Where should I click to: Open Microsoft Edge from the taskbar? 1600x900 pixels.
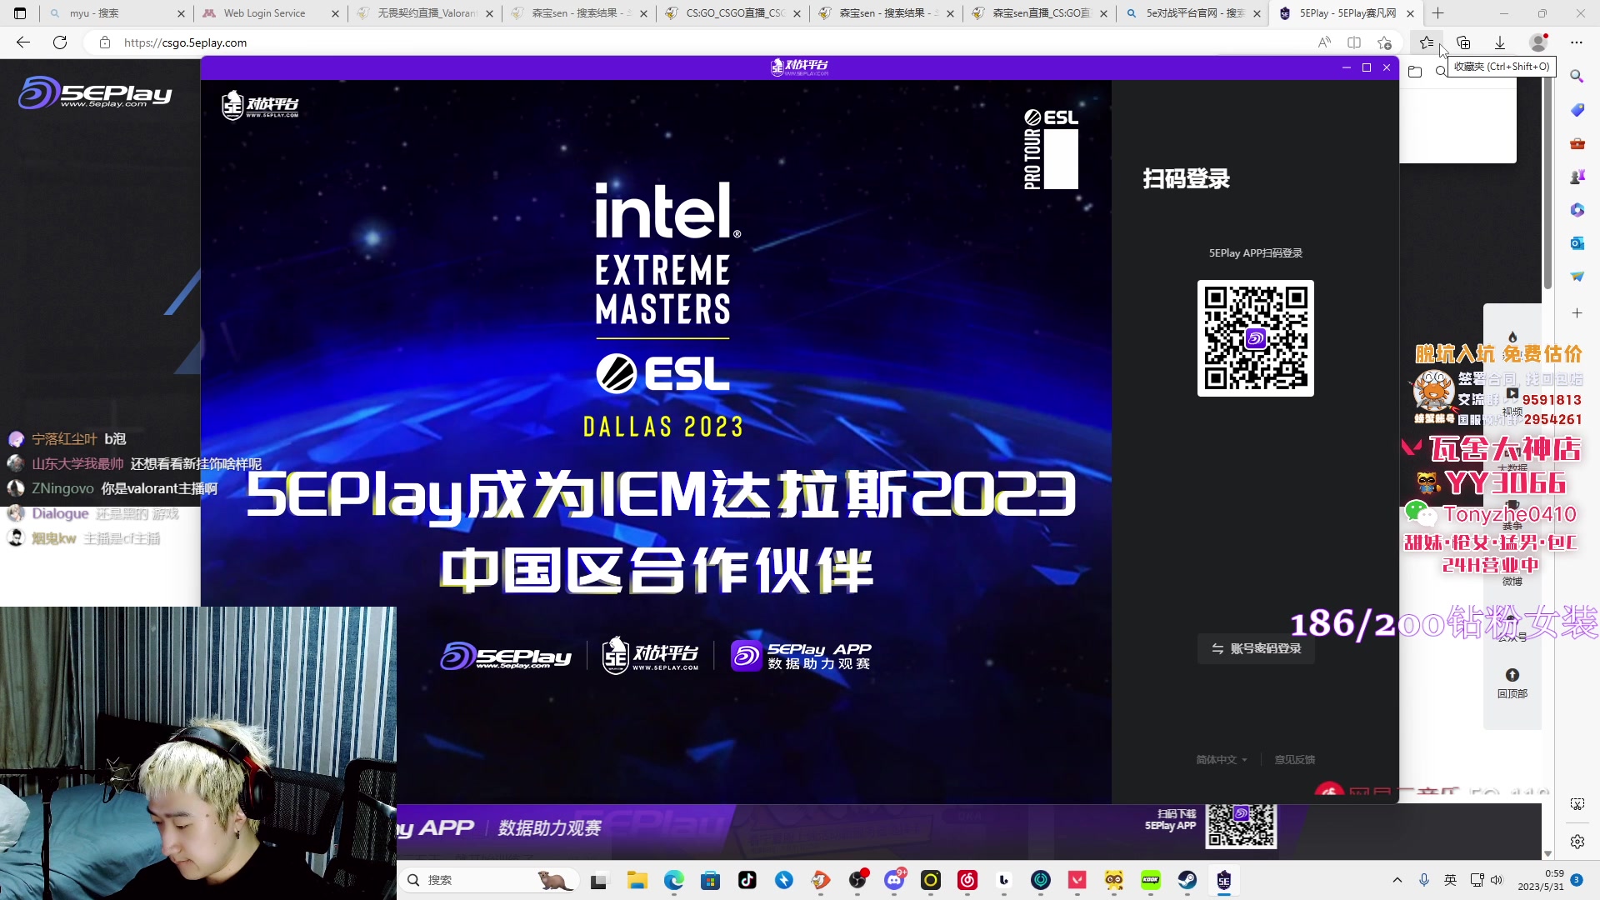point(674,880)
